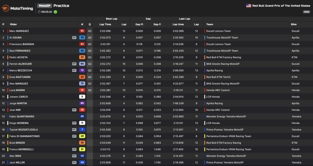Click the Q2 badge in Luca Marini's row

[90, 90]
